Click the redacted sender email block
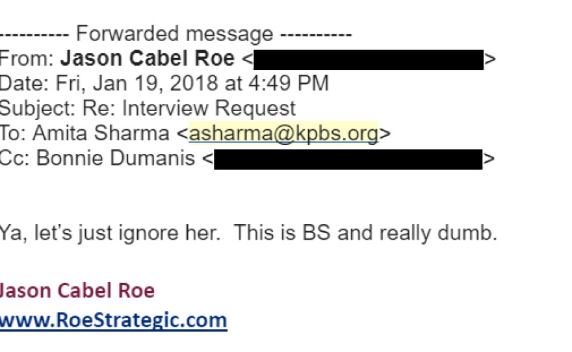The image size is (572, 352). point(369,59)
